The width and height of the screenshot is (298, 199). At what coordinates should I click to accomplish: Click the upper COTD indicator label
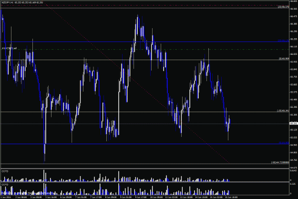coord(5,171)
